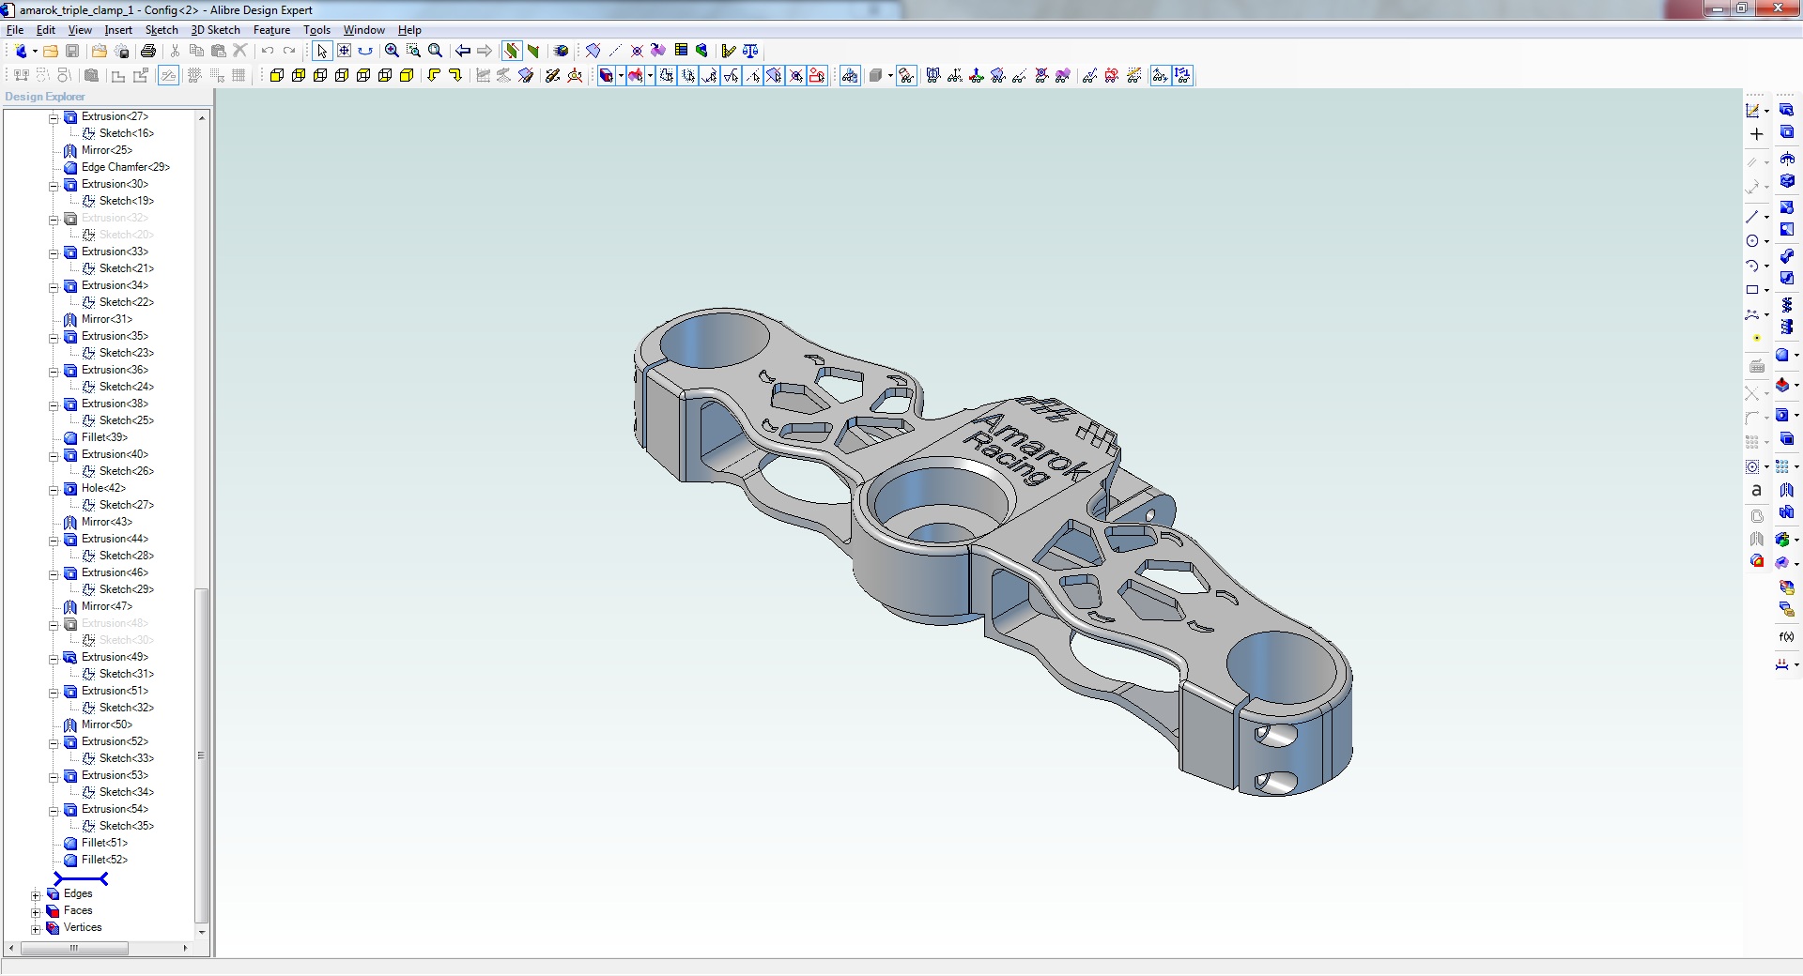Image resolution: width=1803 pixels, height=976 pixels.
Task: Click the Helical feature icon
Action: [1787, 305]
